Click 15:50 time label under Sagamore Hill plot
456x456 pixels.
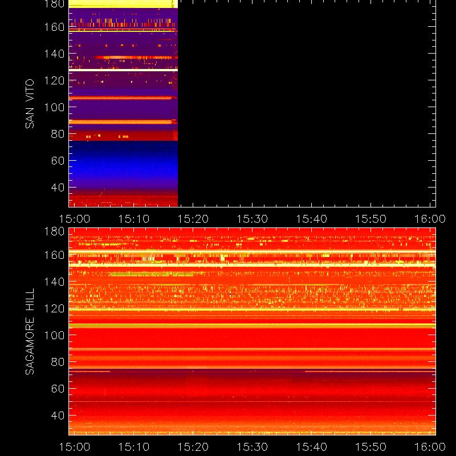(371, 447)
